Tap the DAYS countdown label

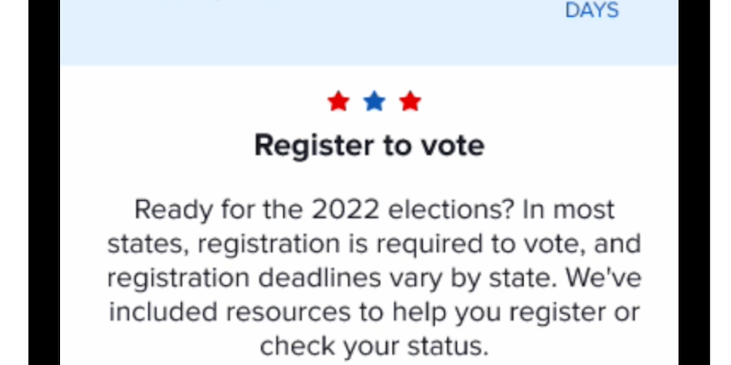[592, 11]
